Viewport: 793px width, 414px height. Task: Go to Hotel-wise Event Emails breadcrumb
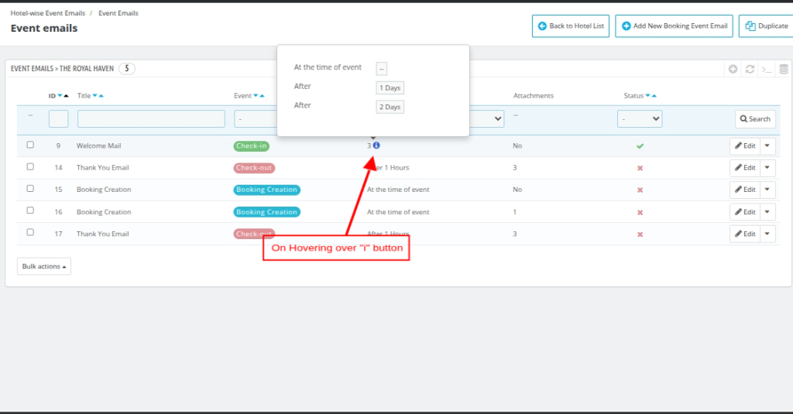coord(48,13)
